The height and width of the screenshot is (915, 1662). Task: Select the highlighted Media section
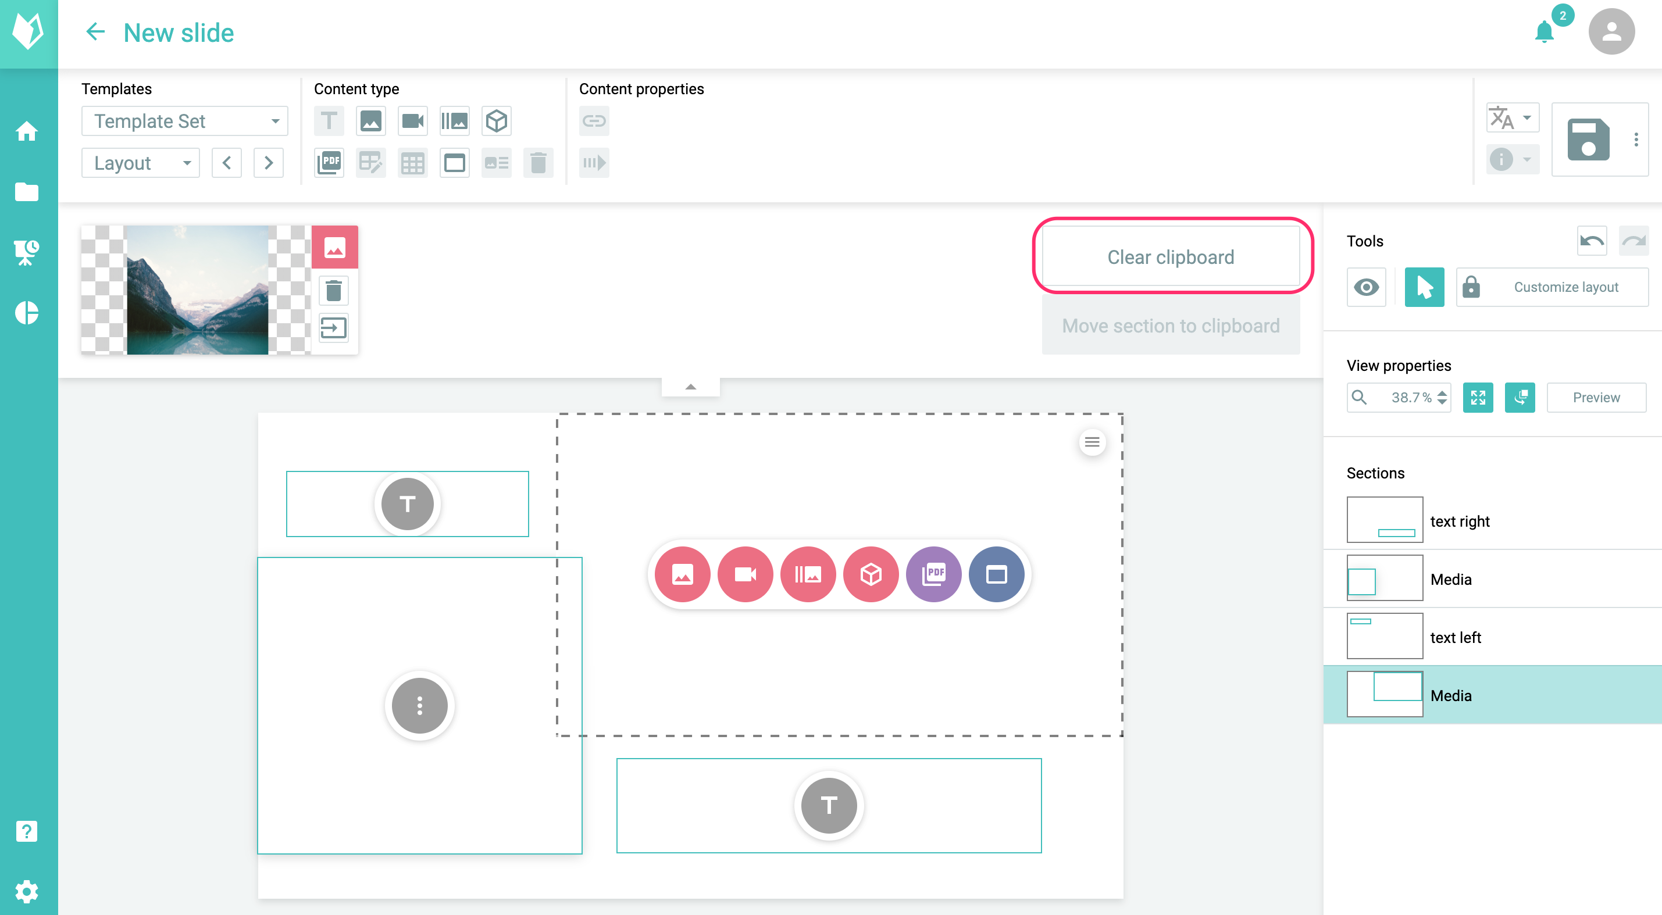(1493, 695)
